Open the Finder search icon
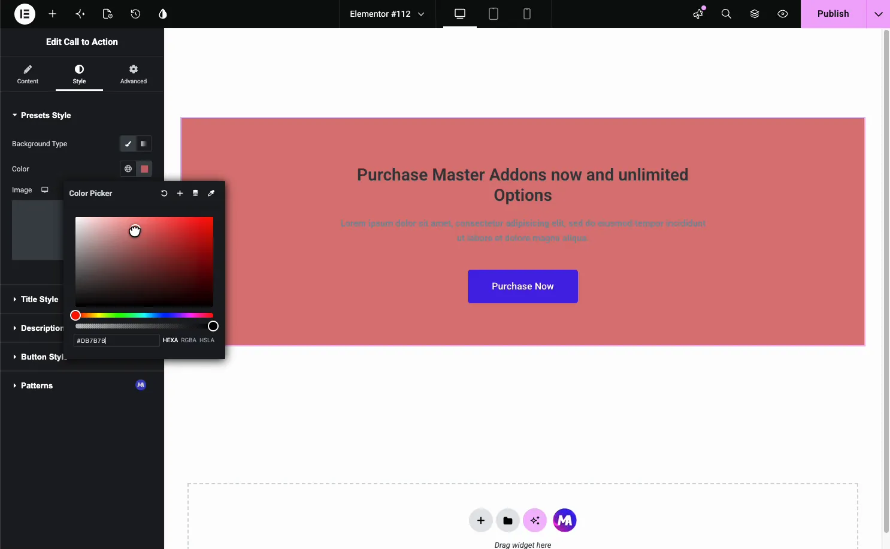 click(726, 14)
